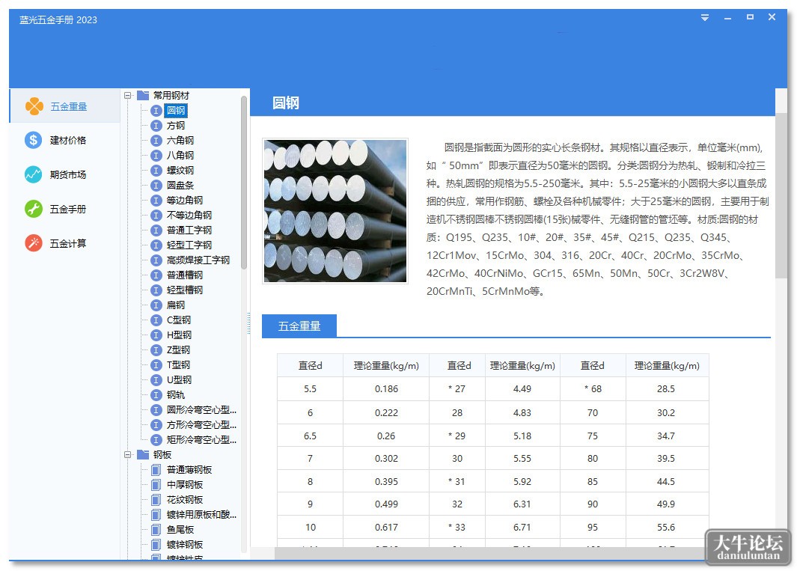797x571 pixels.
Task: Open 五金计算 in the sidebar
Action: pos(67,243)
